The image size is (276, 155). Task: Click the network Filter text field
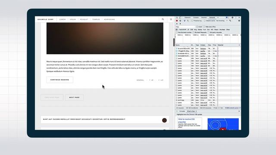point(185,27)
